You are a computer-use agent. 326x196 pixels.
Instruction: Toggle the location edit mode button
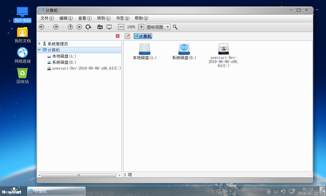click(127, 36)
